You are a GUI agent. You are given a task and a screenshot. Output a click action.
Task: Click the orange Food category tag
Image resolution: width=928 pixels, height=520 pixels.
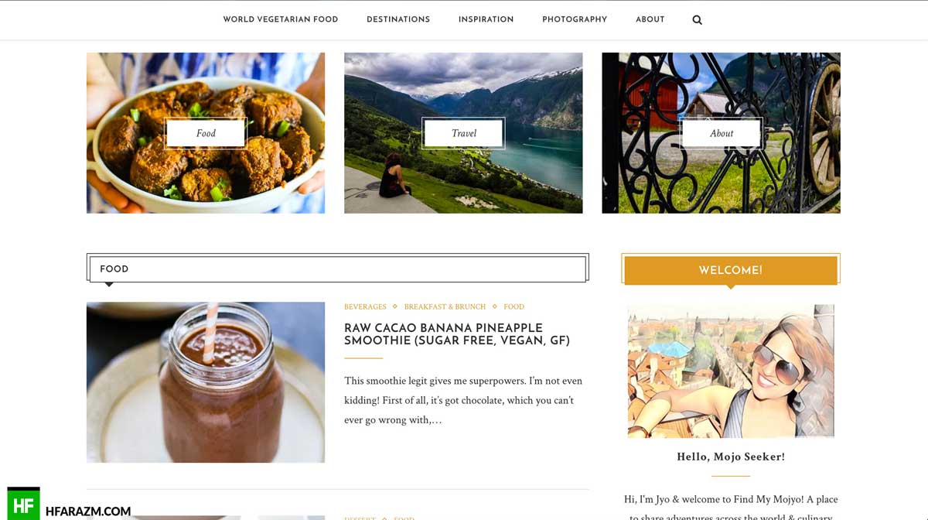coord(513,307)
